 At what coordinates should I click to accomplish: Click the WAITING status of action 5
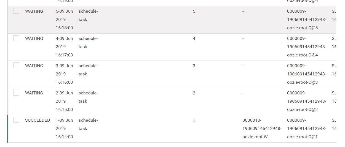[34, 11]
